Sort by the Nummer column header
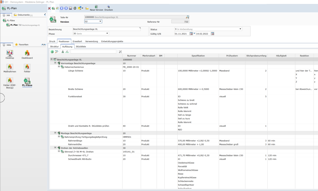Viewport: 318px width, 191px height. tap(131, 56)
